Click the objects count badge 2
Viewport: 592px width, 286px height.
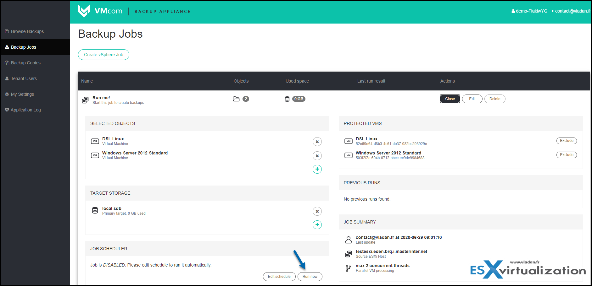(246, 99)
